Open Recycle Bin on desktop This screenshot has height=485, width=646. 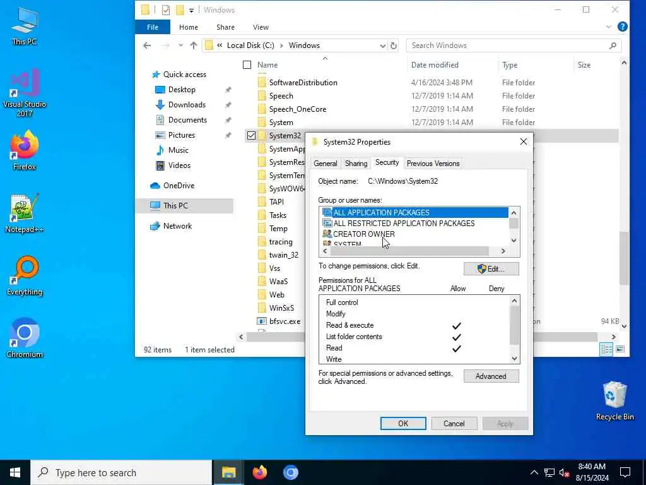click(x=614, y=401)
